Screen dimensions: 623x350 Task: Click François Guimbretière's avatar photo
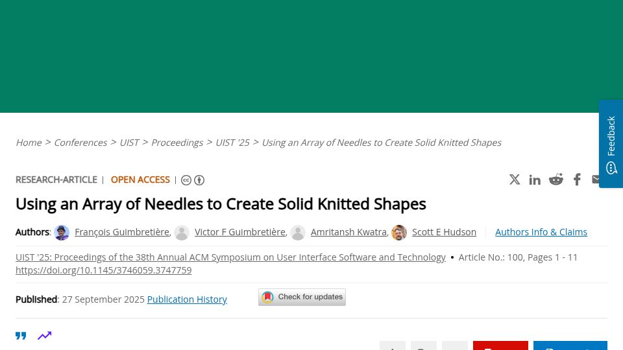point(62,233)
